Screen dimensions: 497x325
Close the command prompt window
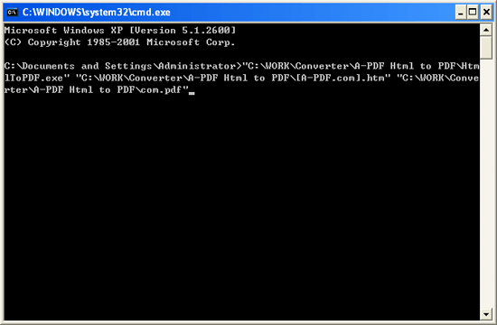(x=486, y=13)
